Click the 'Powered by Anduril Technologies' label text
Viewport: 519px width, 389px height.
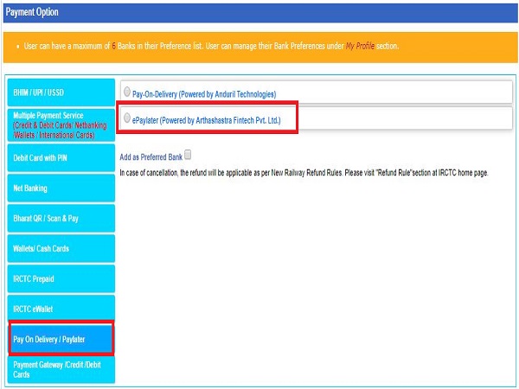coord(227,93)
